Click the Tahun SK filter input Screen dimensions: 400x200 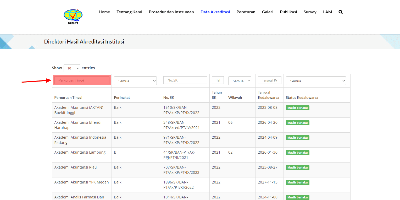[218, 80]
